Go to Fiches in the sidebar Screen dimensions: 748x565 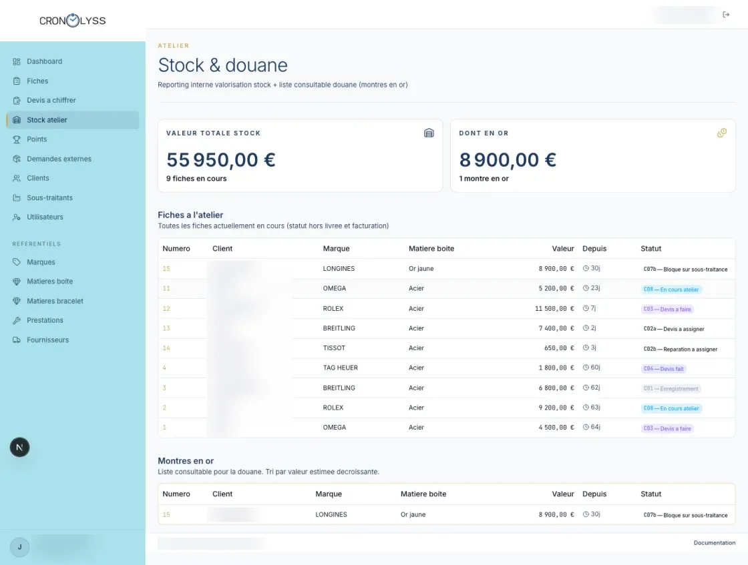[73, 81]
